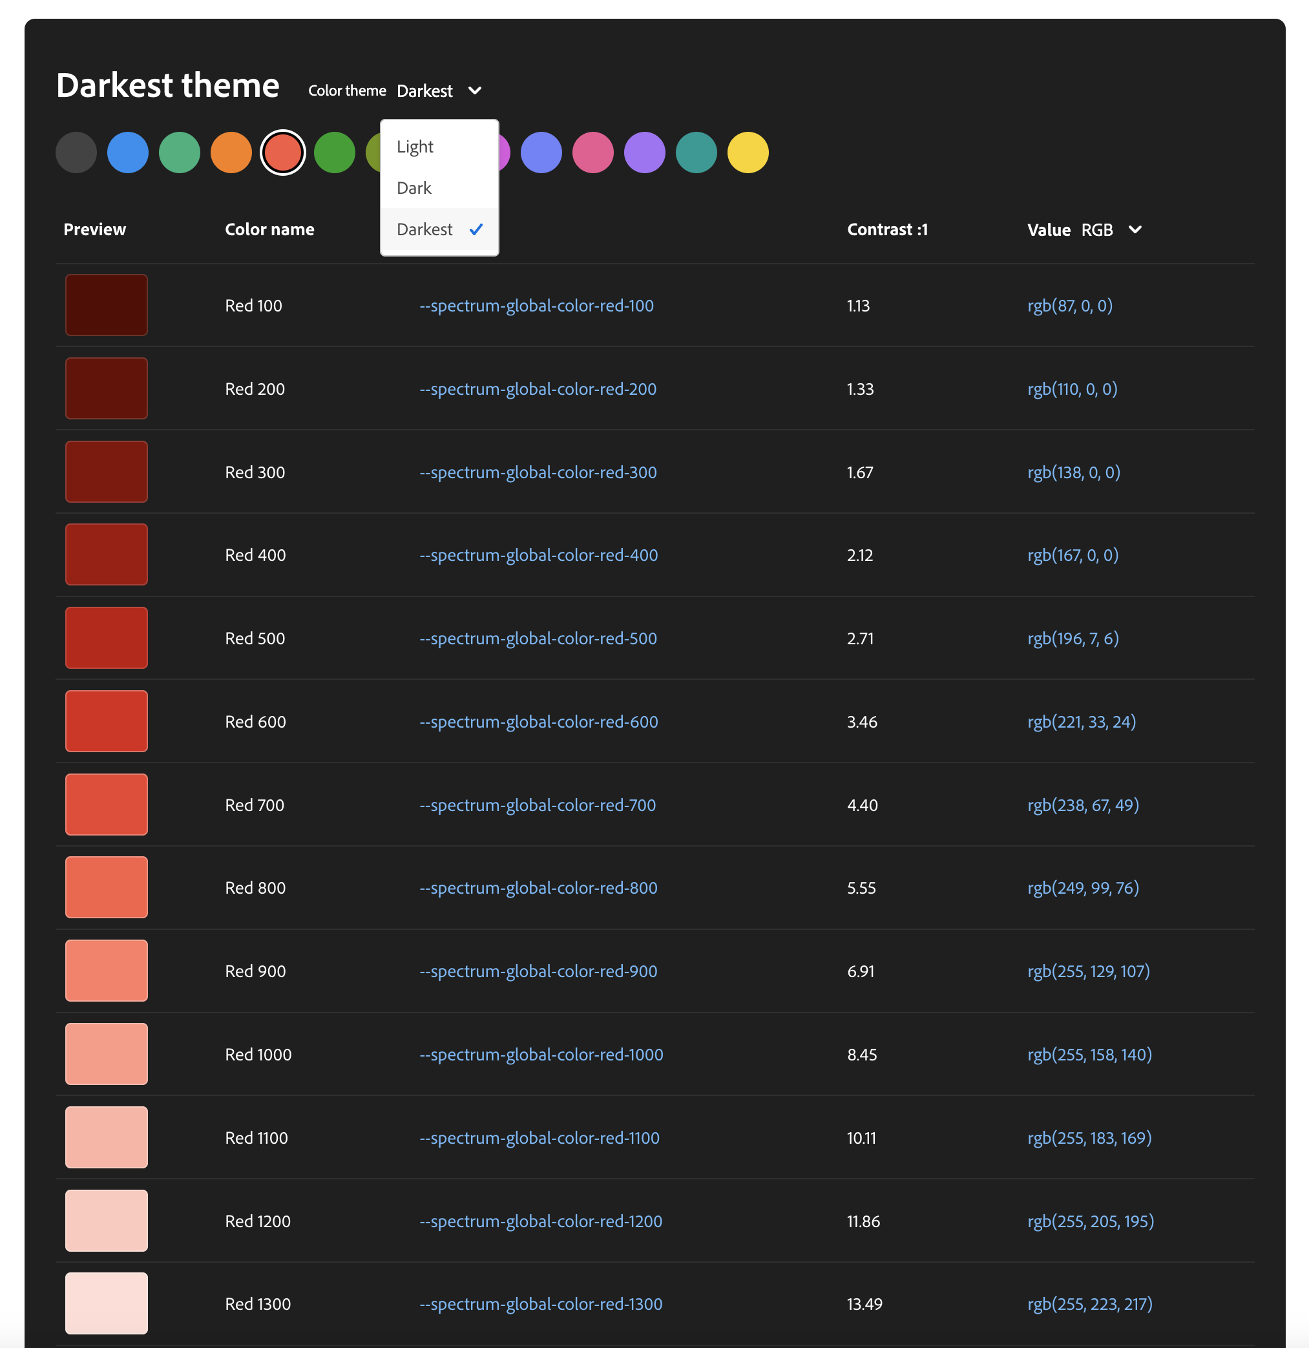
Task: Select the blue color circle
Action: coord(128,153)
